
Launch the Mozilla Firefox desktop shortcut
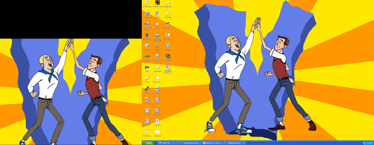tap(147, 36)
